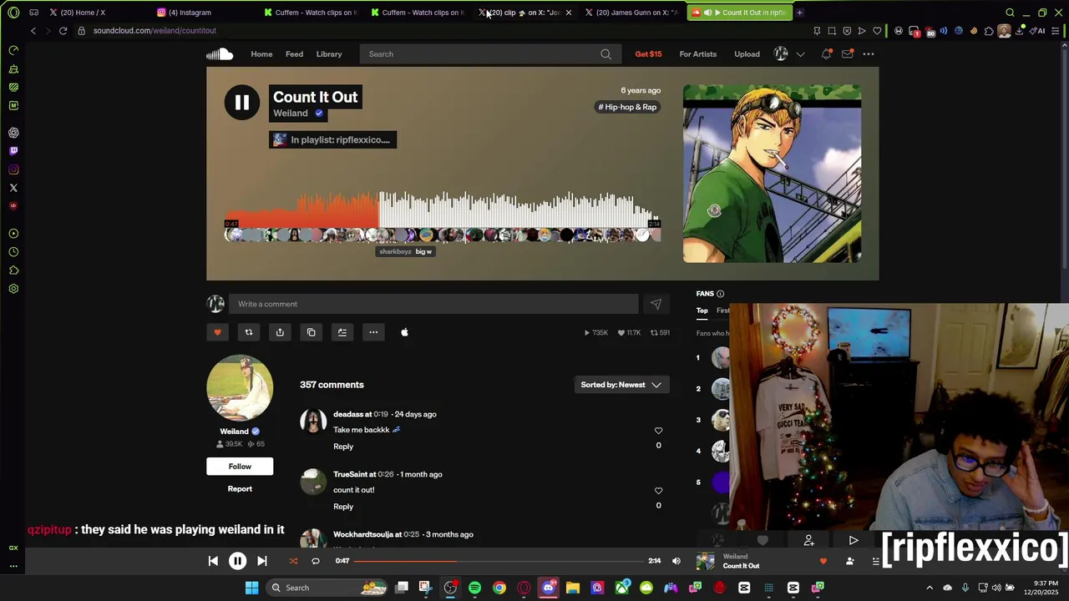
Task: Switch to the Top fans tab
Action: (702, 311)
